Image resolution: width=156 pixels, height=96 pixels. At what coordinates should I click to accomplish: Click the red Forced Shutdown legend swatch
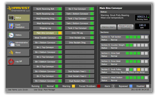pos(99,86)
